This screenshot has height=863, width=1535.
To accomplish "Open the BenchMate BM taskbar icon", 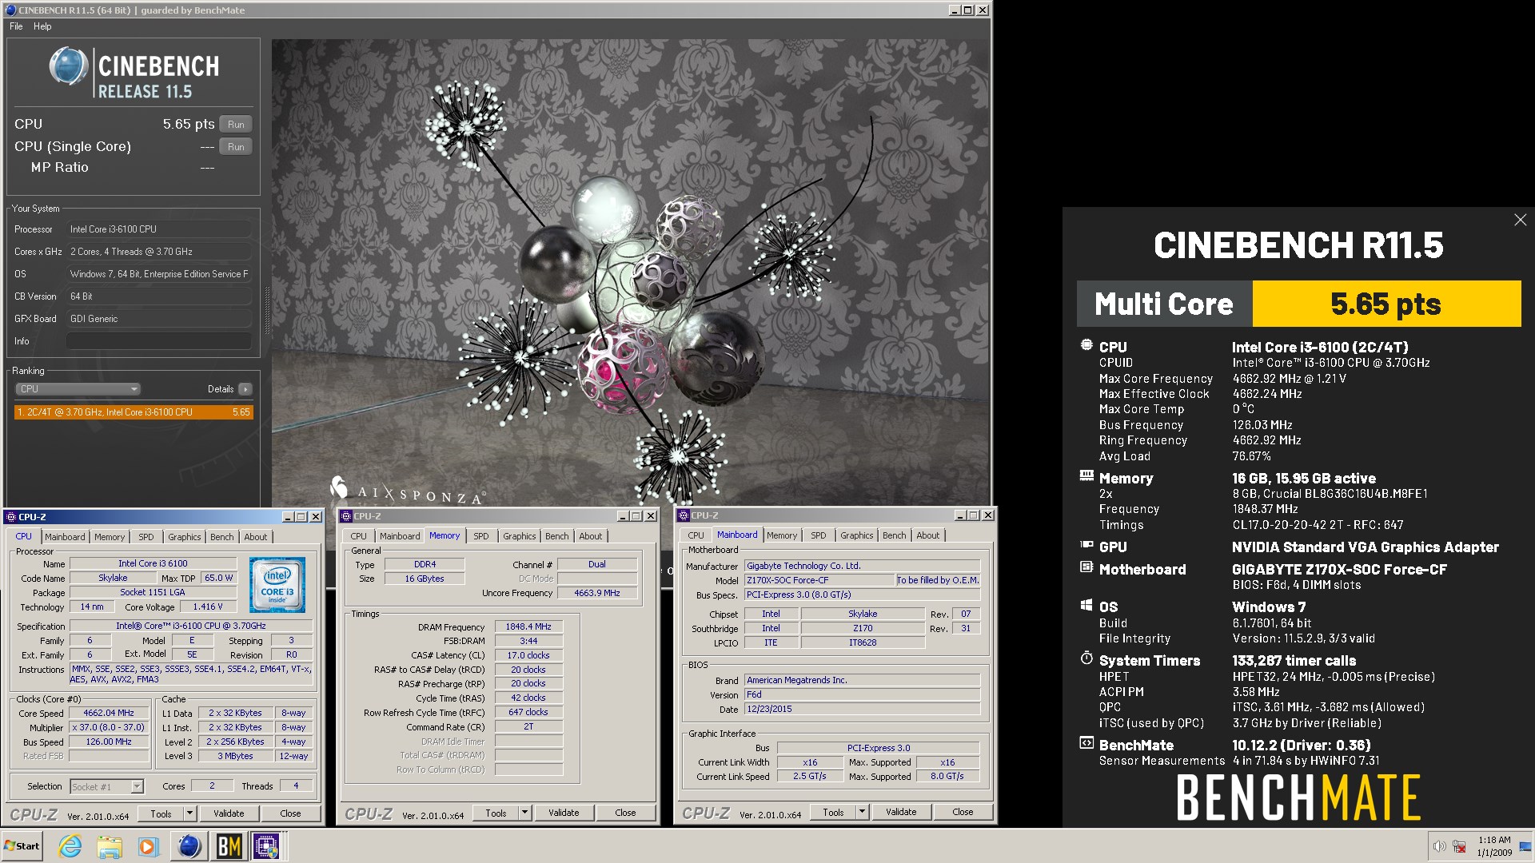I will pos(229,846).
